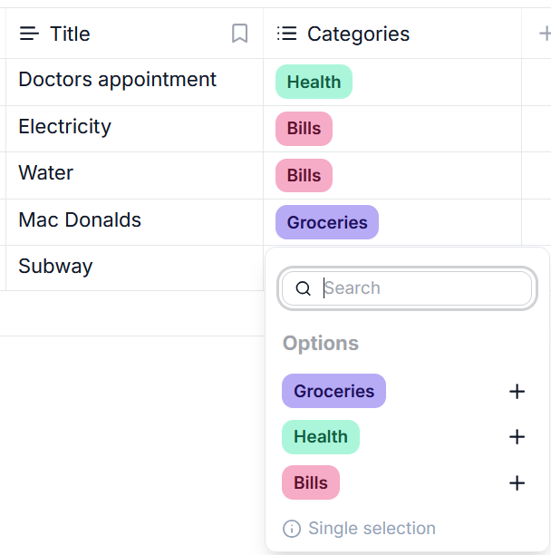Click the Bills tag in Water row
The image size is (551, 555).
[304, 175]
